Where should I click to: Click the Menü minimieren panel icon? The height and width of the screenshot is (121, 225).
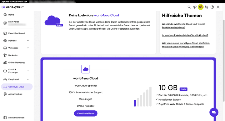click(5, 118)
